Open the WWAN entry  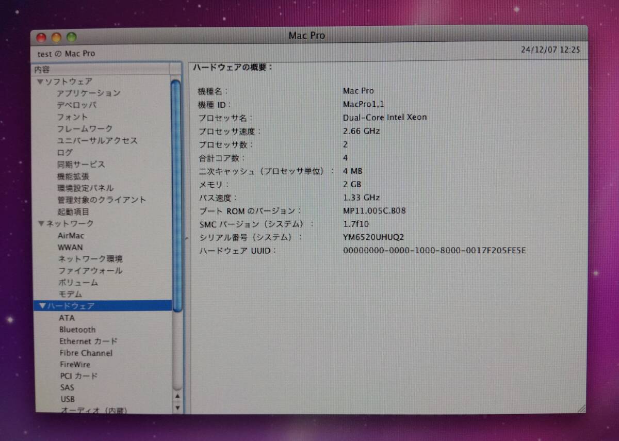(70, 247)
